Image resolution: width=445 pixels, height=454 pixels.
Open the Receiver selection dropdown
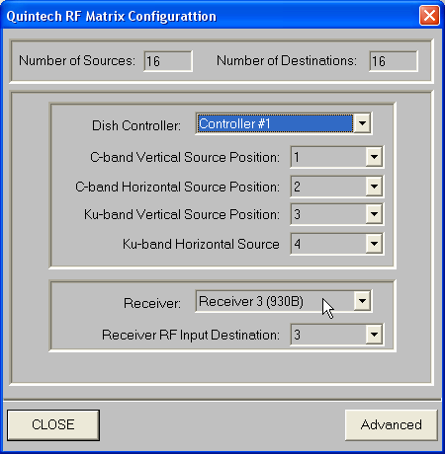362,301
